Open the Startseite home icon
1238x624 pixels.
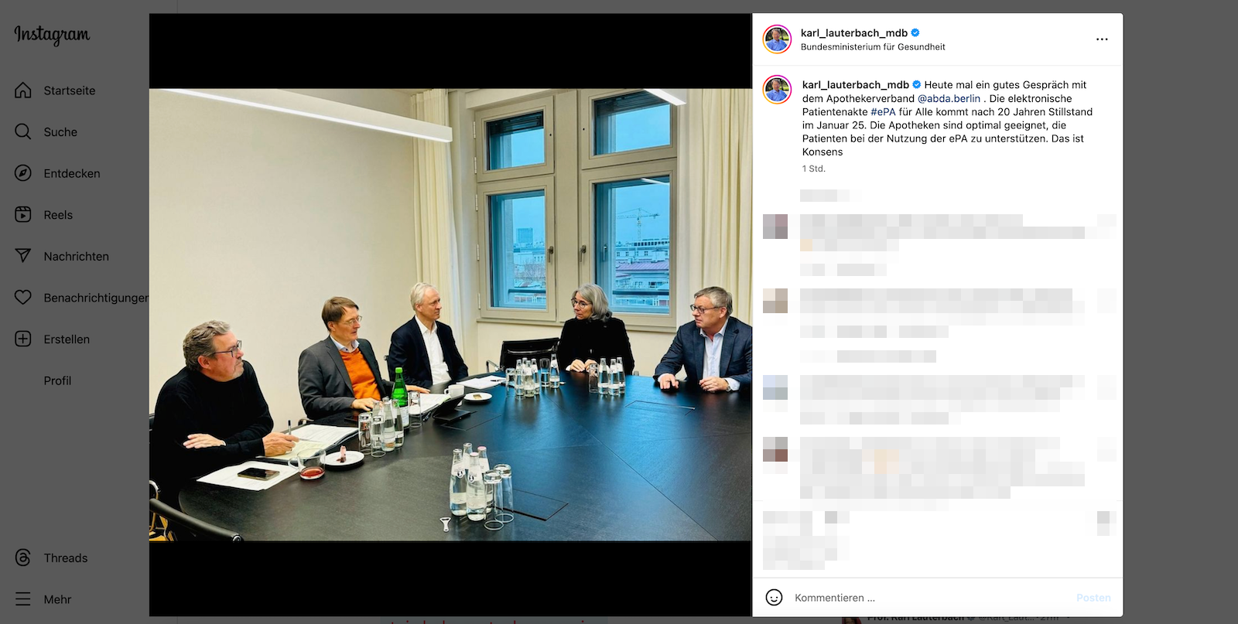23,90
